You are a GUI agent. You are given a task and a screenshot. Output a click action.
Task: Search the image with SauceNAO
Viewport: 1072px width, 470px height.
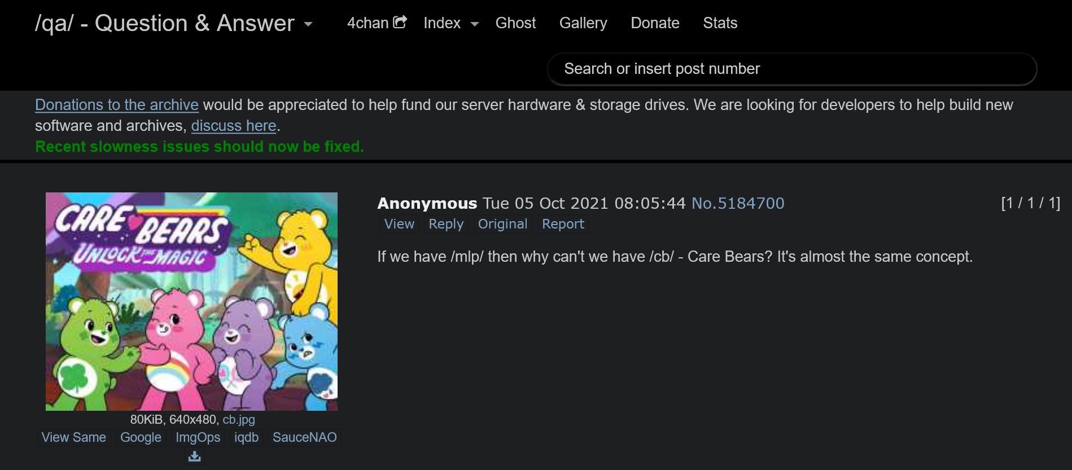304,437
